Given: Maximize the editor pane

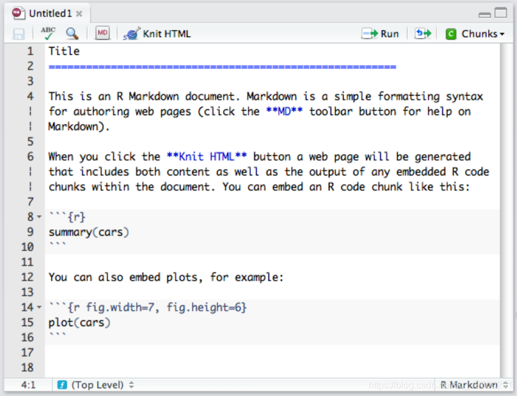Looking at the screenshot, I should tap(501, 12).
